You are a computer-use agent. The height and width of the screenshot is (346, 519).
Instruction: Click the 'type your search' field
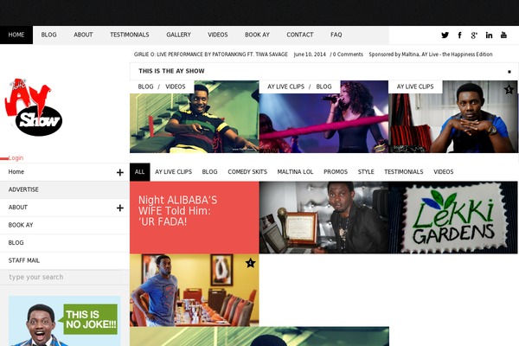click(x=65, y=277)
